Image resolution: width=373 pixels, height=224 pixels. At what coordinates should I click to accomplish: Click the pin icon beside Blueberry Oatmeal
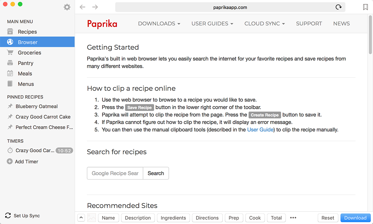10,106
